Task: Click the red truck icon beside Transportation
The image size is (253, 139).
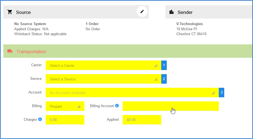Action: tap(10, 51)
